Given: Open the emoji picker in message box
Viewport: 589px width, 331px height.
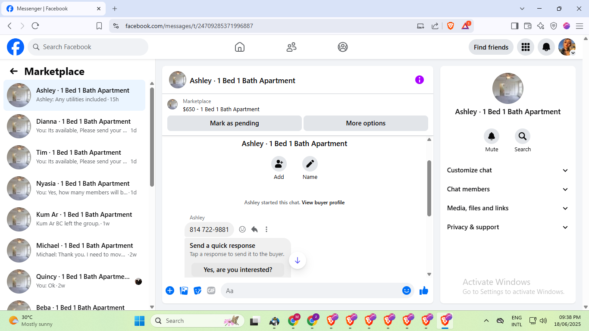Looking at the screenshot, I should (x=406, y=290).
